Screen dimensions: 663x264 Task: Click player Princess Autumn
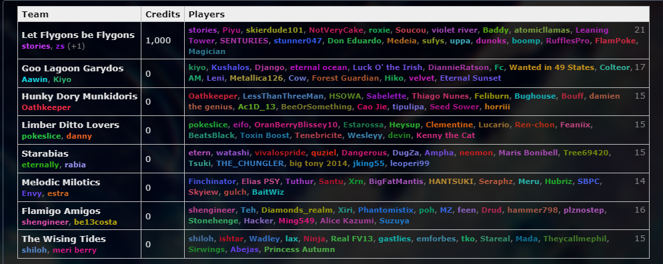[x=299, y=249]
